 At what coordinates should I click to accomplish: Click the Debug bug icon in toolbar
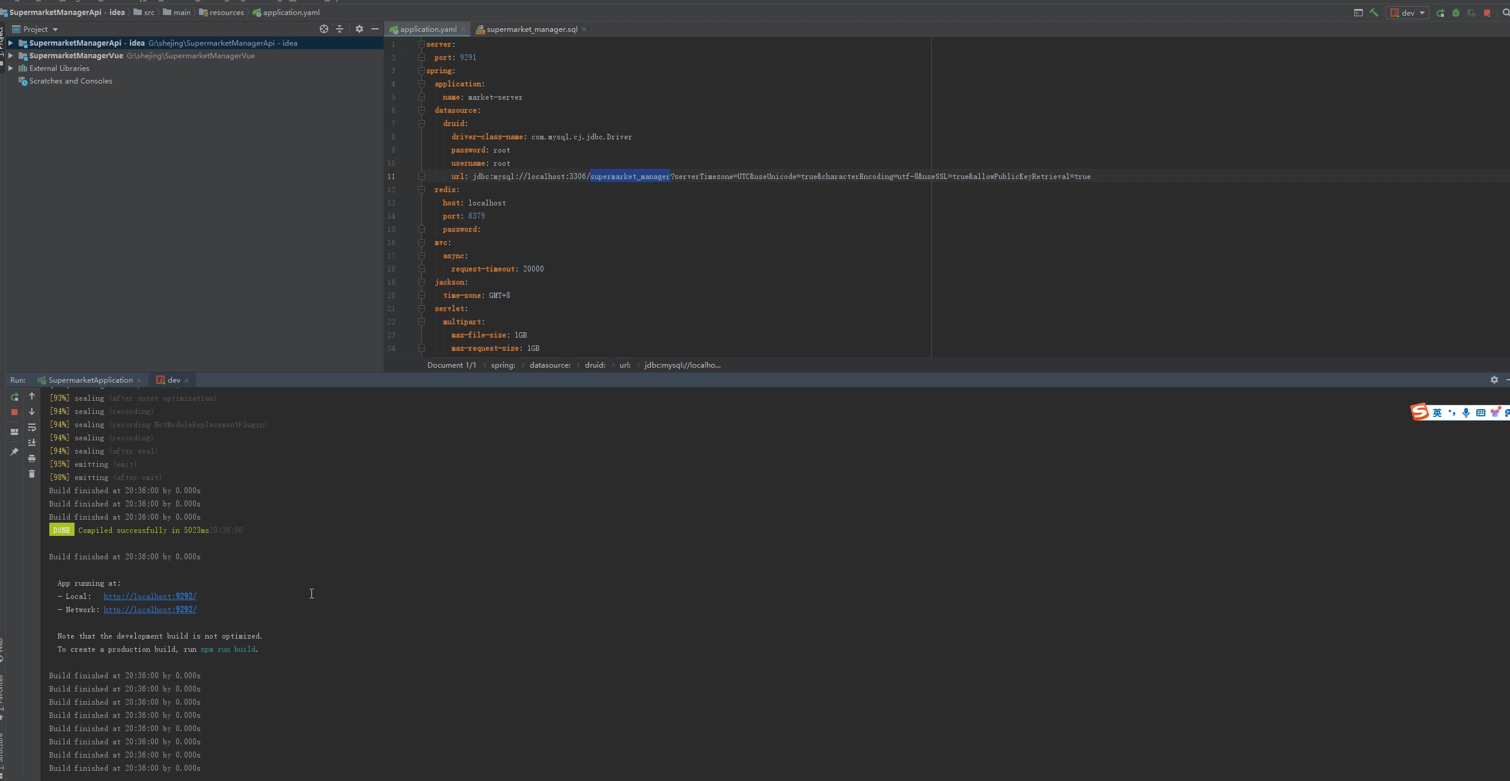[x=1455, y=13]
